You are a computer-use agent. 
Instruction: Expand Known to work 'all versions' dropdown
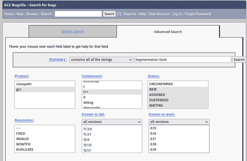(x=179, y=122)
